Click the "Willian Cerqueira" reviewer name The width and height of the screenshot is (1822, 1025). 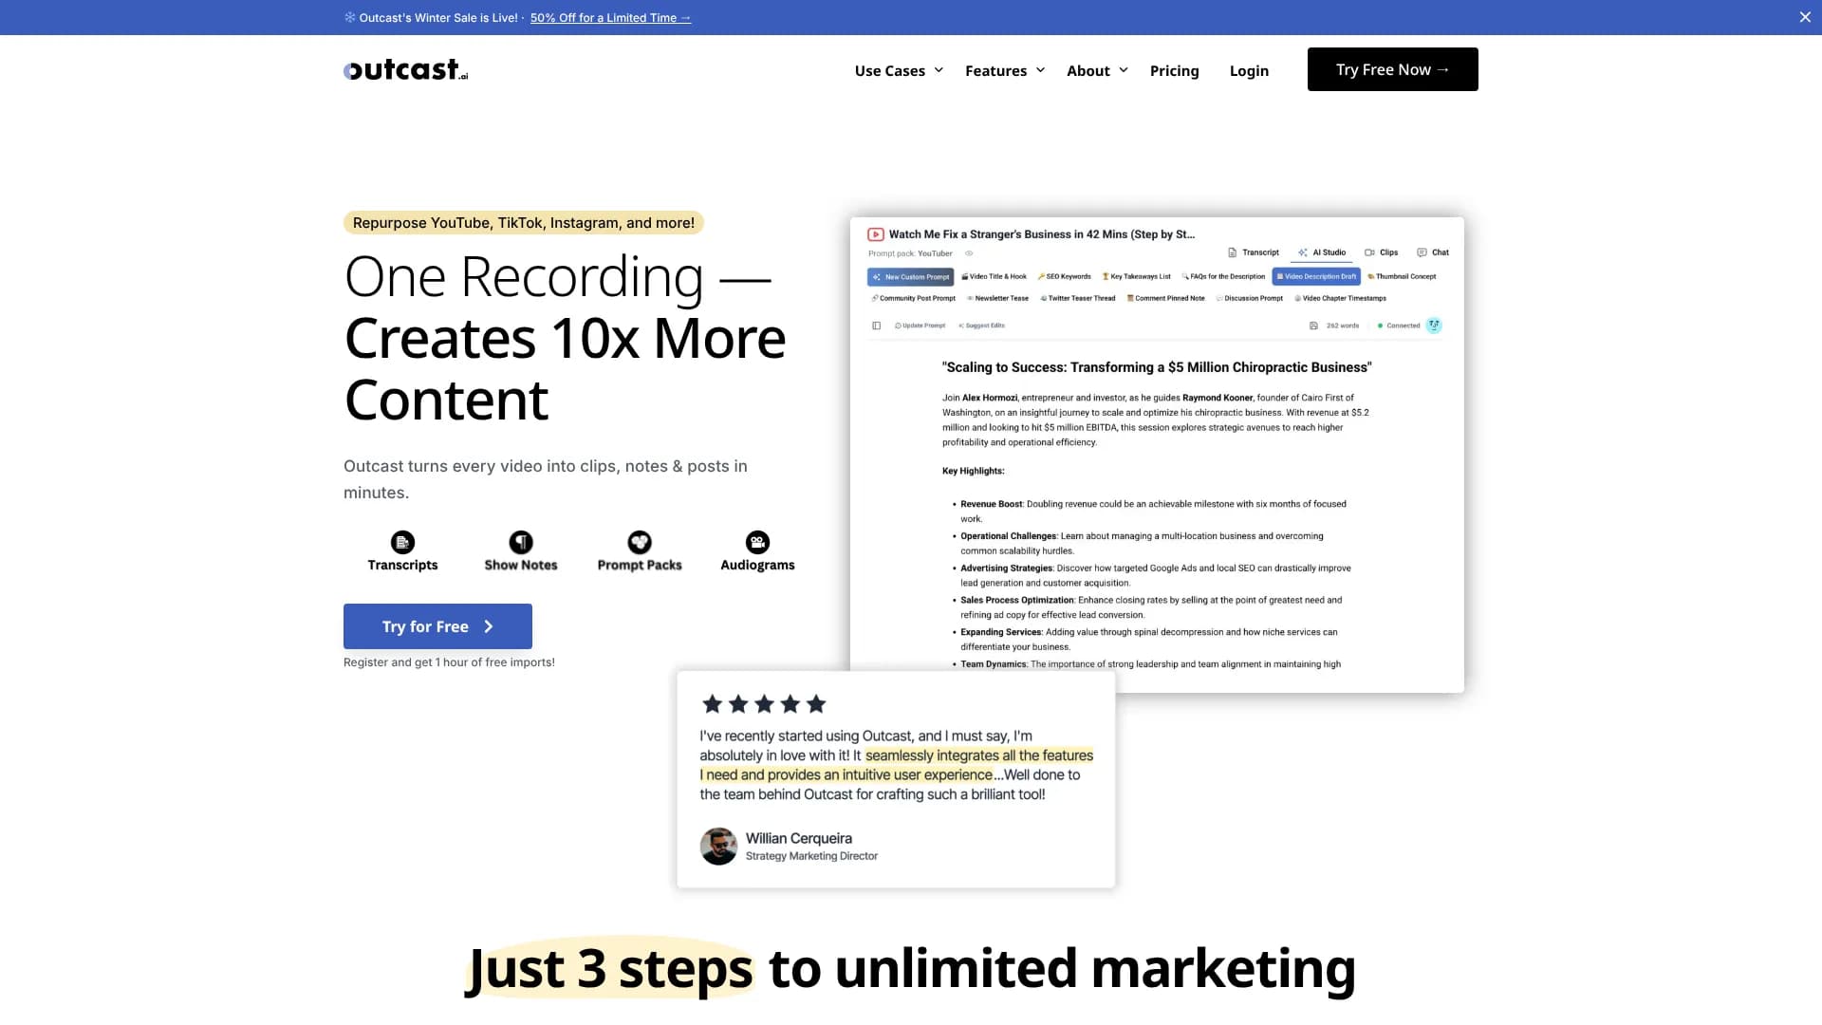pos(799,838)
